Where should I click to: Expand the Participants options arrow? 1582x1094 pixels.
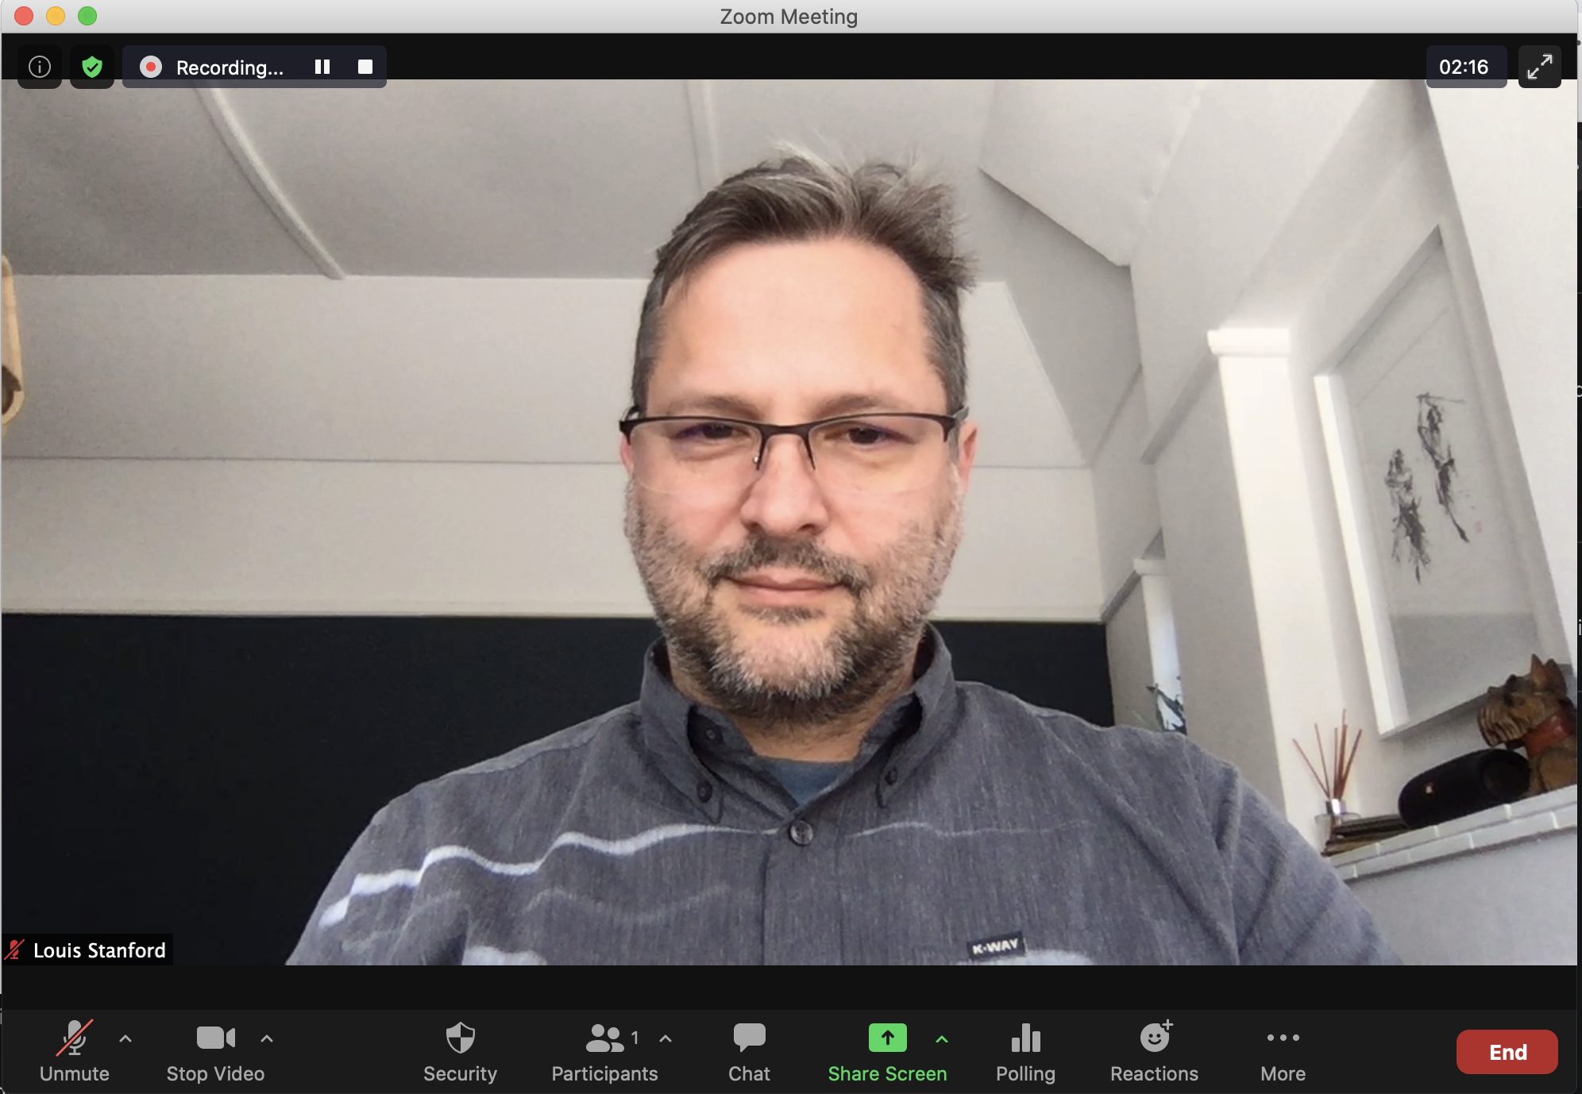point(666,1038)
